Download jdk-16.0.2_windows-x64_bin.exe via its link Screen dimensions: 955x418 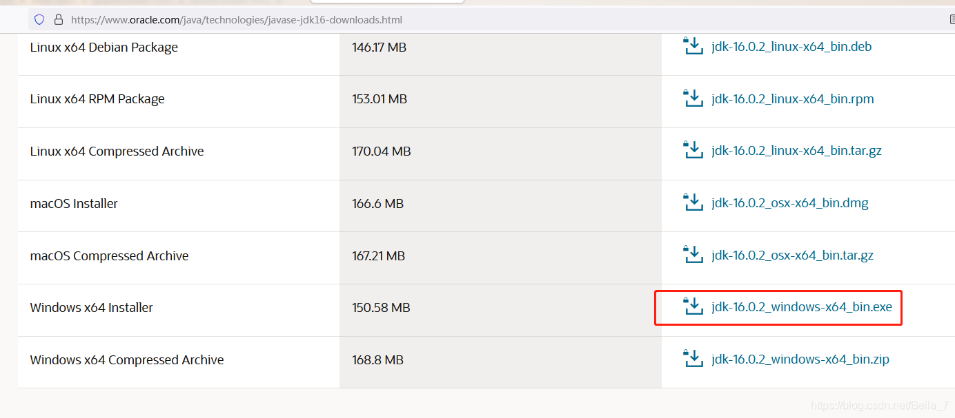click(x=802, y=307)
